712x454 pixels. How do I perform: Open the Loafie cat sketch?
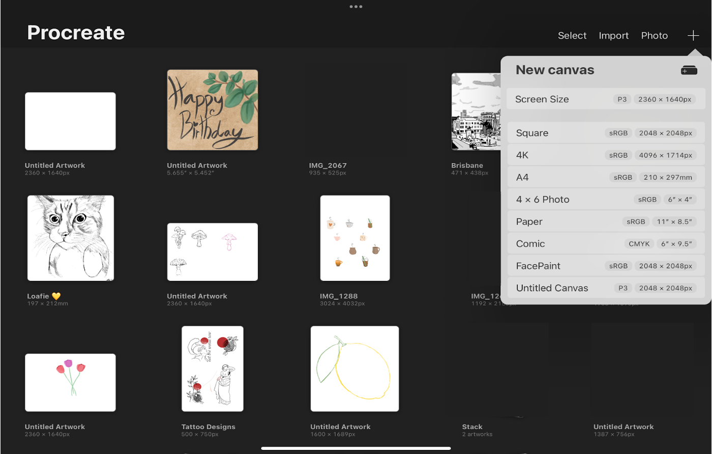pos(71,238)
